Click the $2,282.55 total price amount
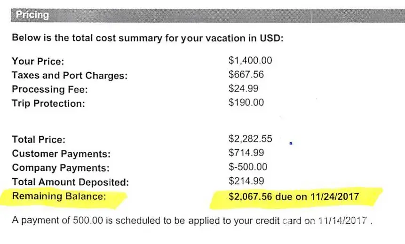 point(250,139)
